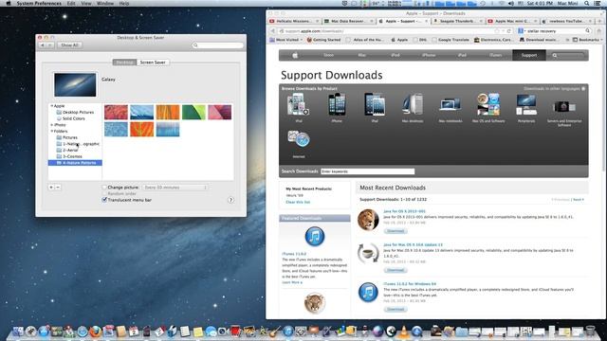Expand the iPhoto group disclosure triangle
The width and height of the screenshot is (607, 341).
pyautogui.click(x=52, y=125)
